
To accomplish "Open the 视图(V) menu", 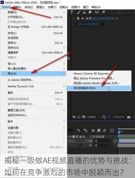I will 75,7.
